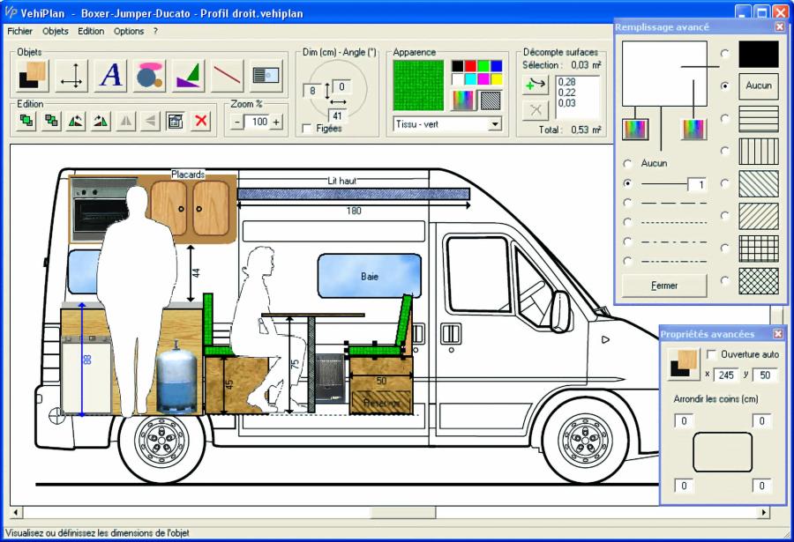794x542 pixels.
Task: Open the advanced hatching fill option
Action: coord(491,100)
